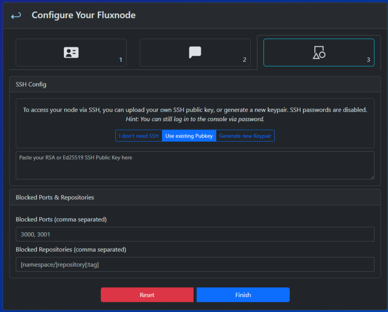The height and width of the screenshot is (312, 388).
Task: Choose "Use existing Pubkey" option
Action: pyautogui.click(x=189, y=136)
